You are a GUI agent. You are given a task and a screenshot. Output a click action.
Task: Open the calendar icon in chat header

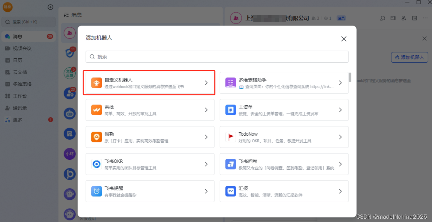tap(415, 18)
